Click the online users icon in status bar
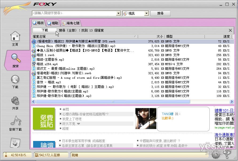This screenshot has width=238, height=161. point(37,155)
